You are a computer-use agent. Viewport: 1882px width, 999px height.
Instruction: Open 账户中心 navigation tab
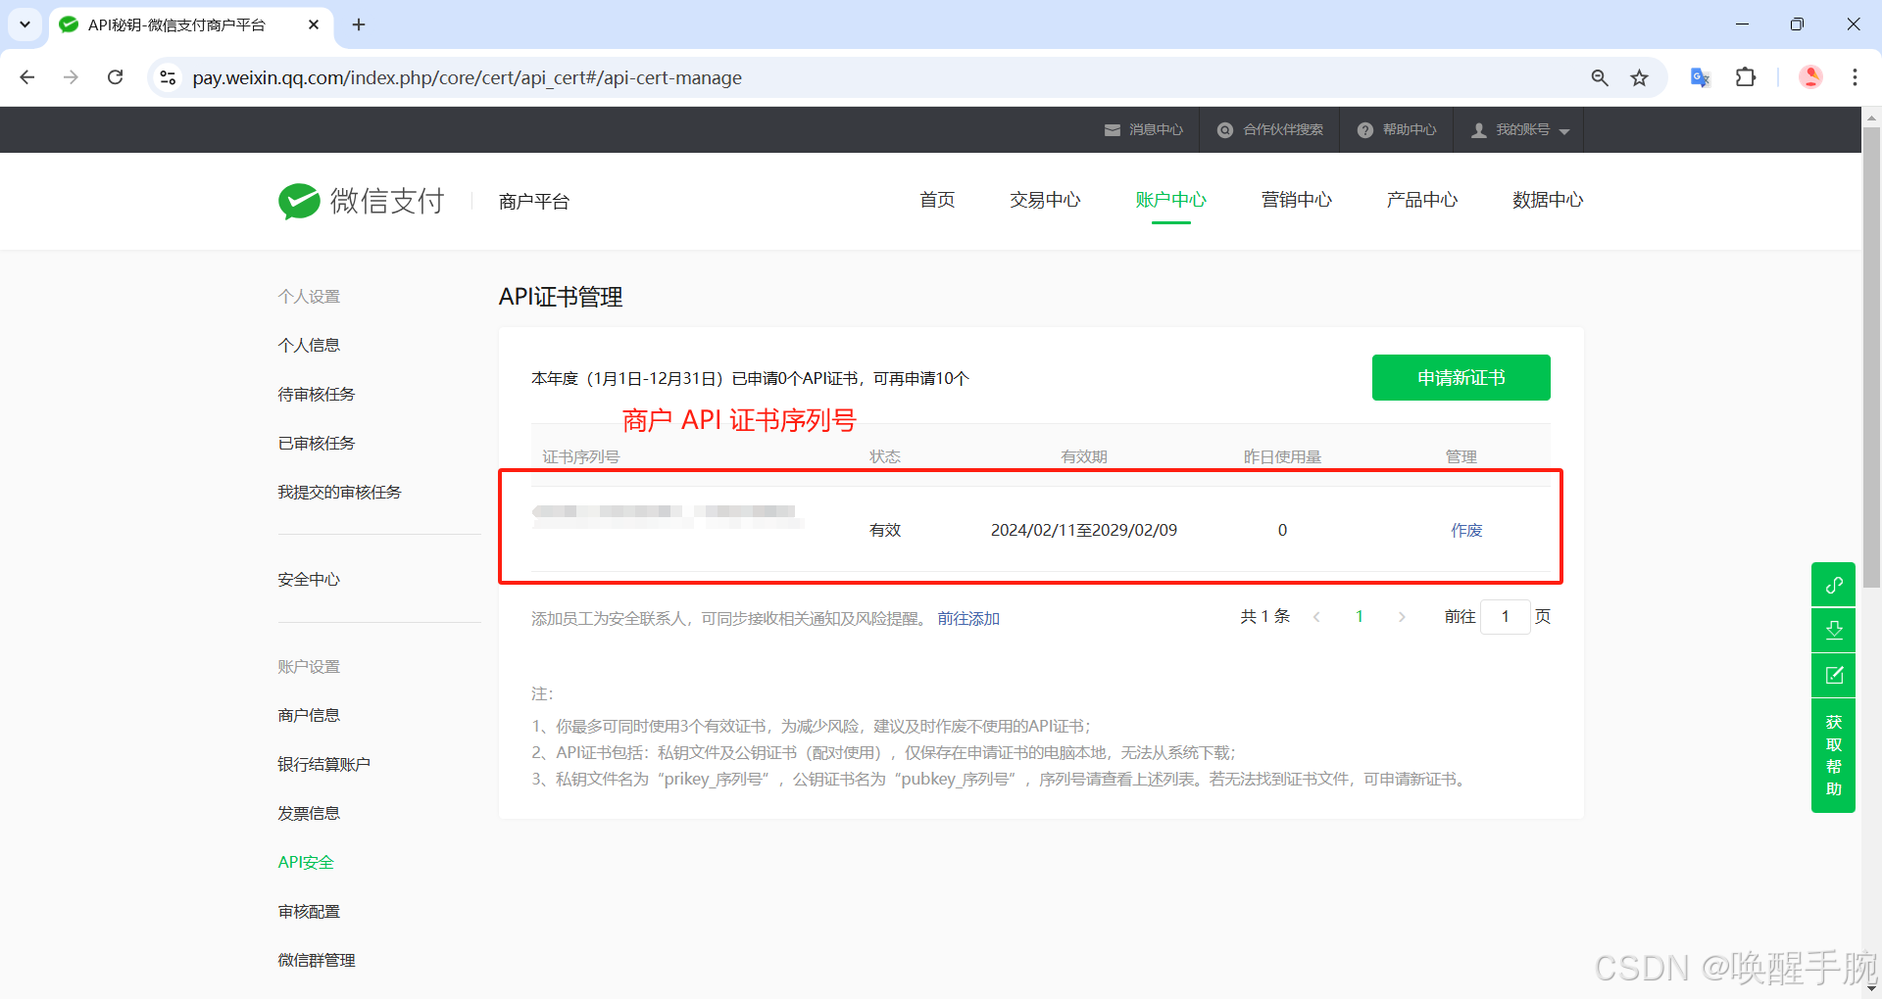(1170, 200)
